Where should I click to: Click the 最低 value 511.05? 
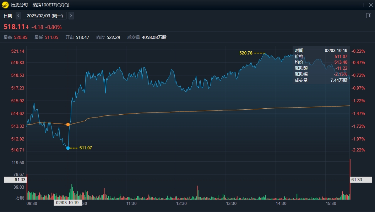pyautogui.click(x=51, y=38)
